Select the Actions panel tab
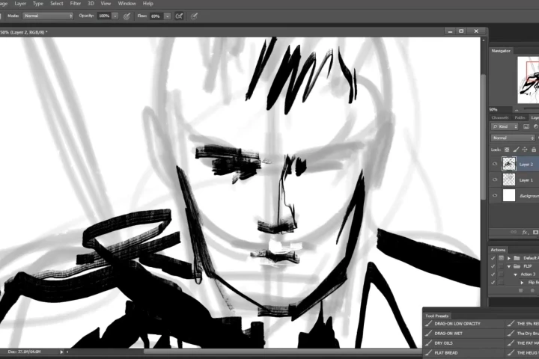 [x=498, y=250]
